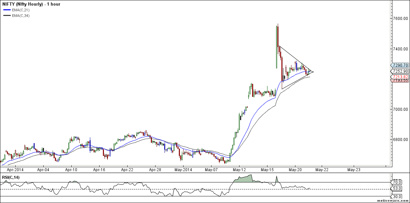Click the May-2014 date axis label
This screenshot has height=203, width=410.
pyautogui.click(x=184, y=169)
